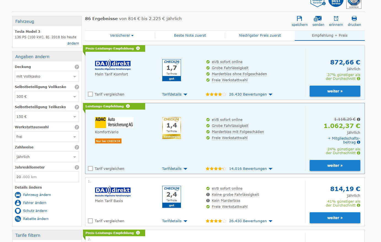The height and width of the screenshot is (242, 381).
Task: Click the DA direkt logo of Mein Tarif Basis
Action: [x=113, y=191]
